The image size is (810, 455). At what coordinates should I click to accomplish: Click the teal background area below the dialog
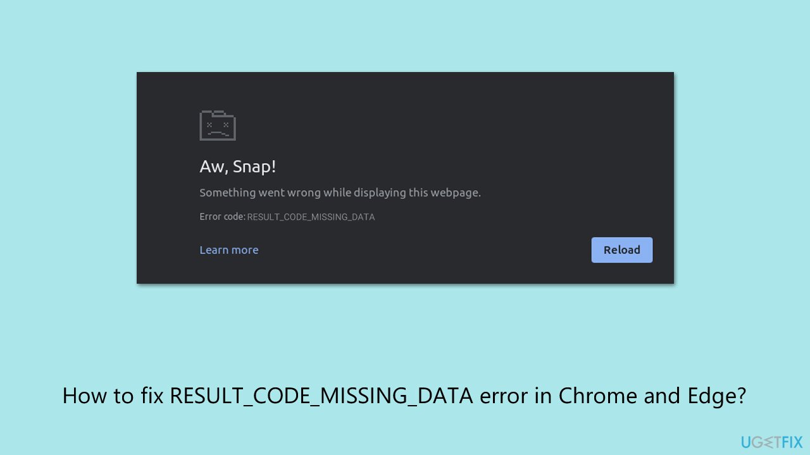click(x=405, y=335)
